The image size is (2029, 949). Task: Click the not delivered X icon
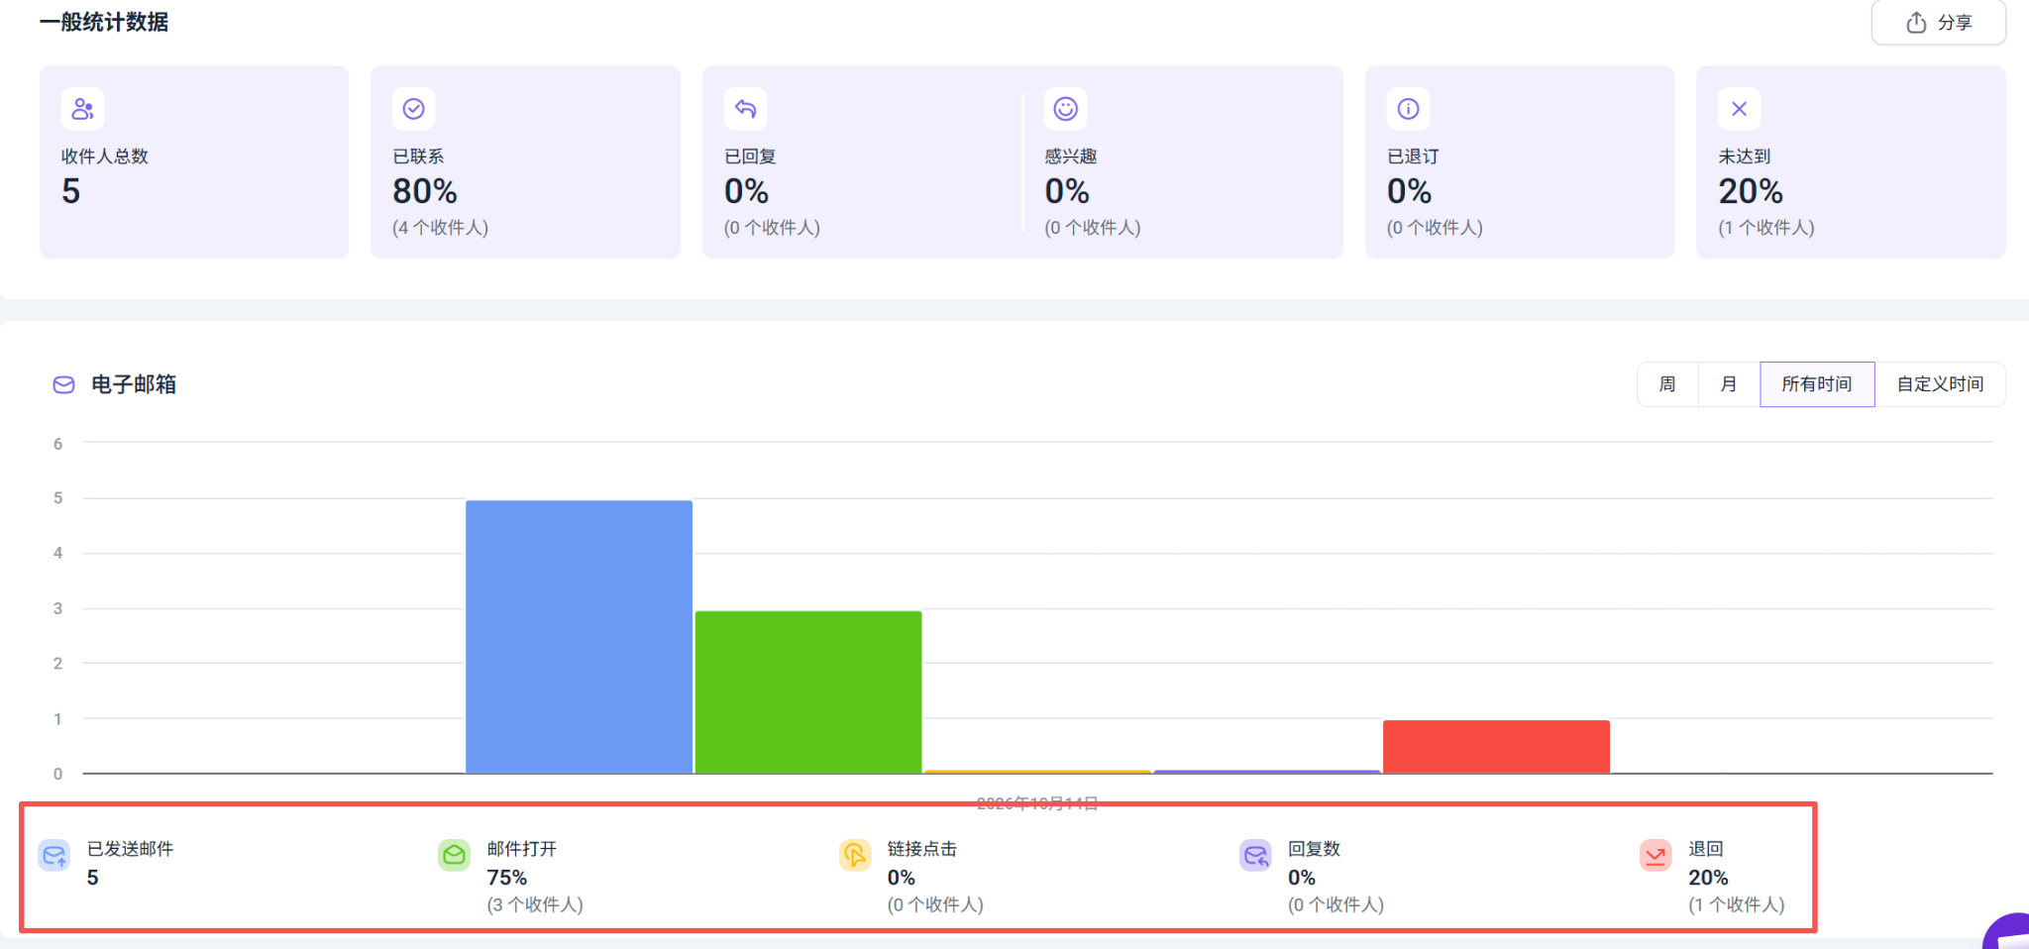pyautogui.click(x=1740, y=109)
